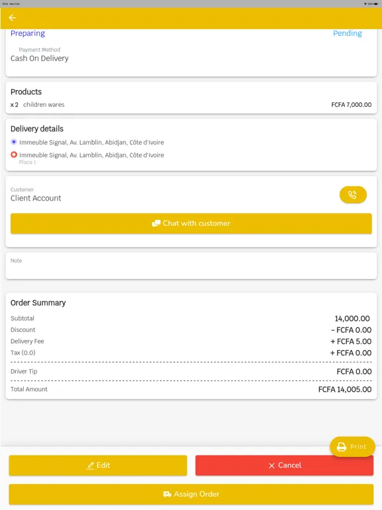Image resolution: width=382 pixels, height=510 pixels.
Task: Tap the chat bubbles icon
Action: 156,223
